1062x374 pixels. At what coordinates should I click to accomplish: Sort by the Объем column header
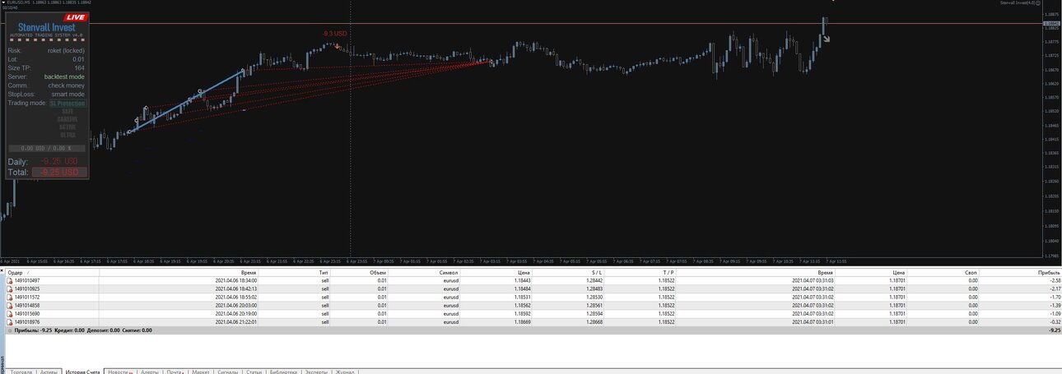pos(377,272)
